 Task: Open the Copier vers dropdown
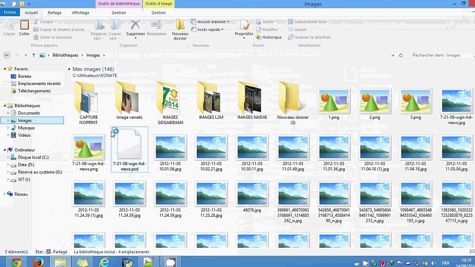coord(115,30)
